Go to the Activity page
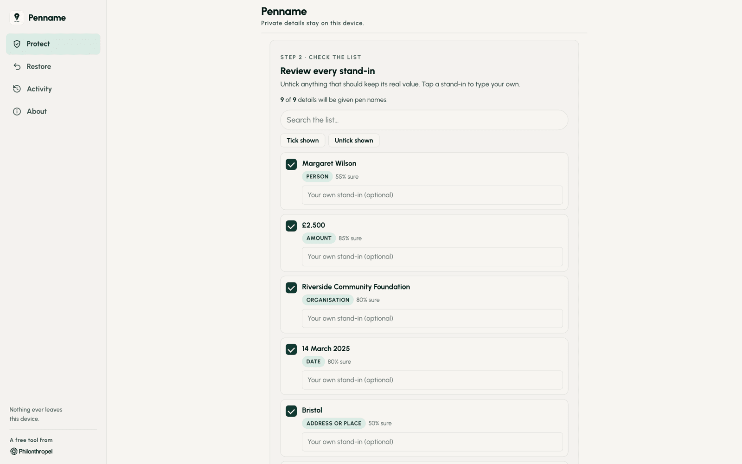Screen dimensions: 742x464 click(x=53, y=89)
